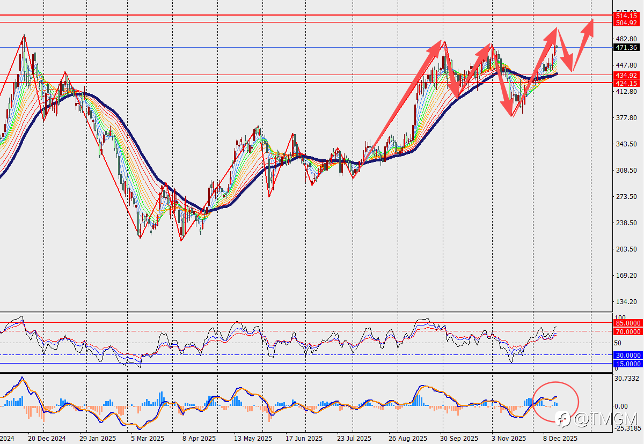Select the 85.0000 overbought level label
The image size is (644, 444).
click(x=628, y=323)
